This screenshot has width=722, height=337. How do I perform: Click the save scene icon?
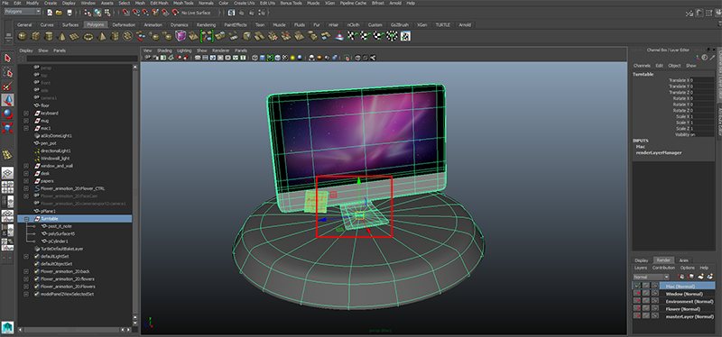[69, 13]
